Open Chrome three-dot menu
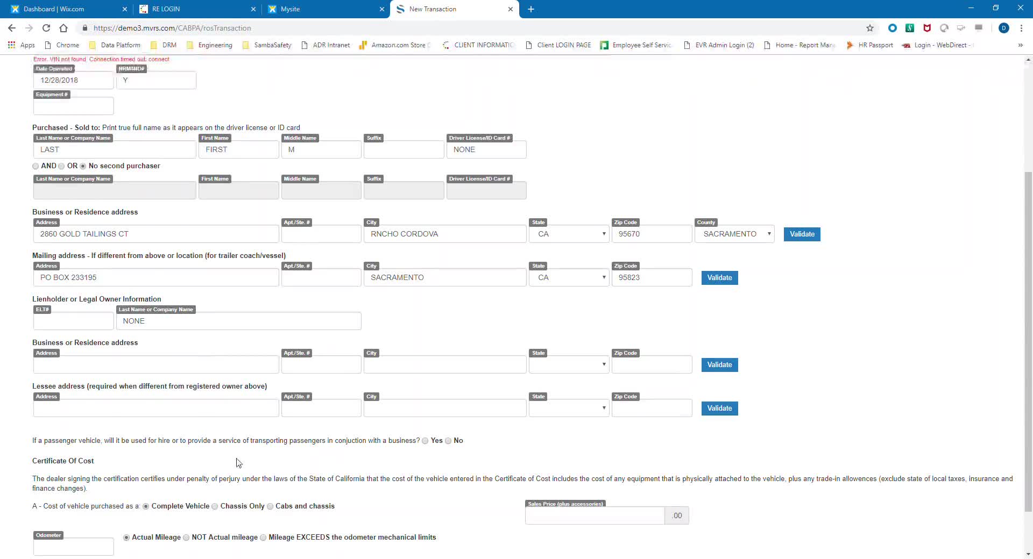Image resolution: width=1033 pixels, height=559 pixels. (x=1021, y=28)
